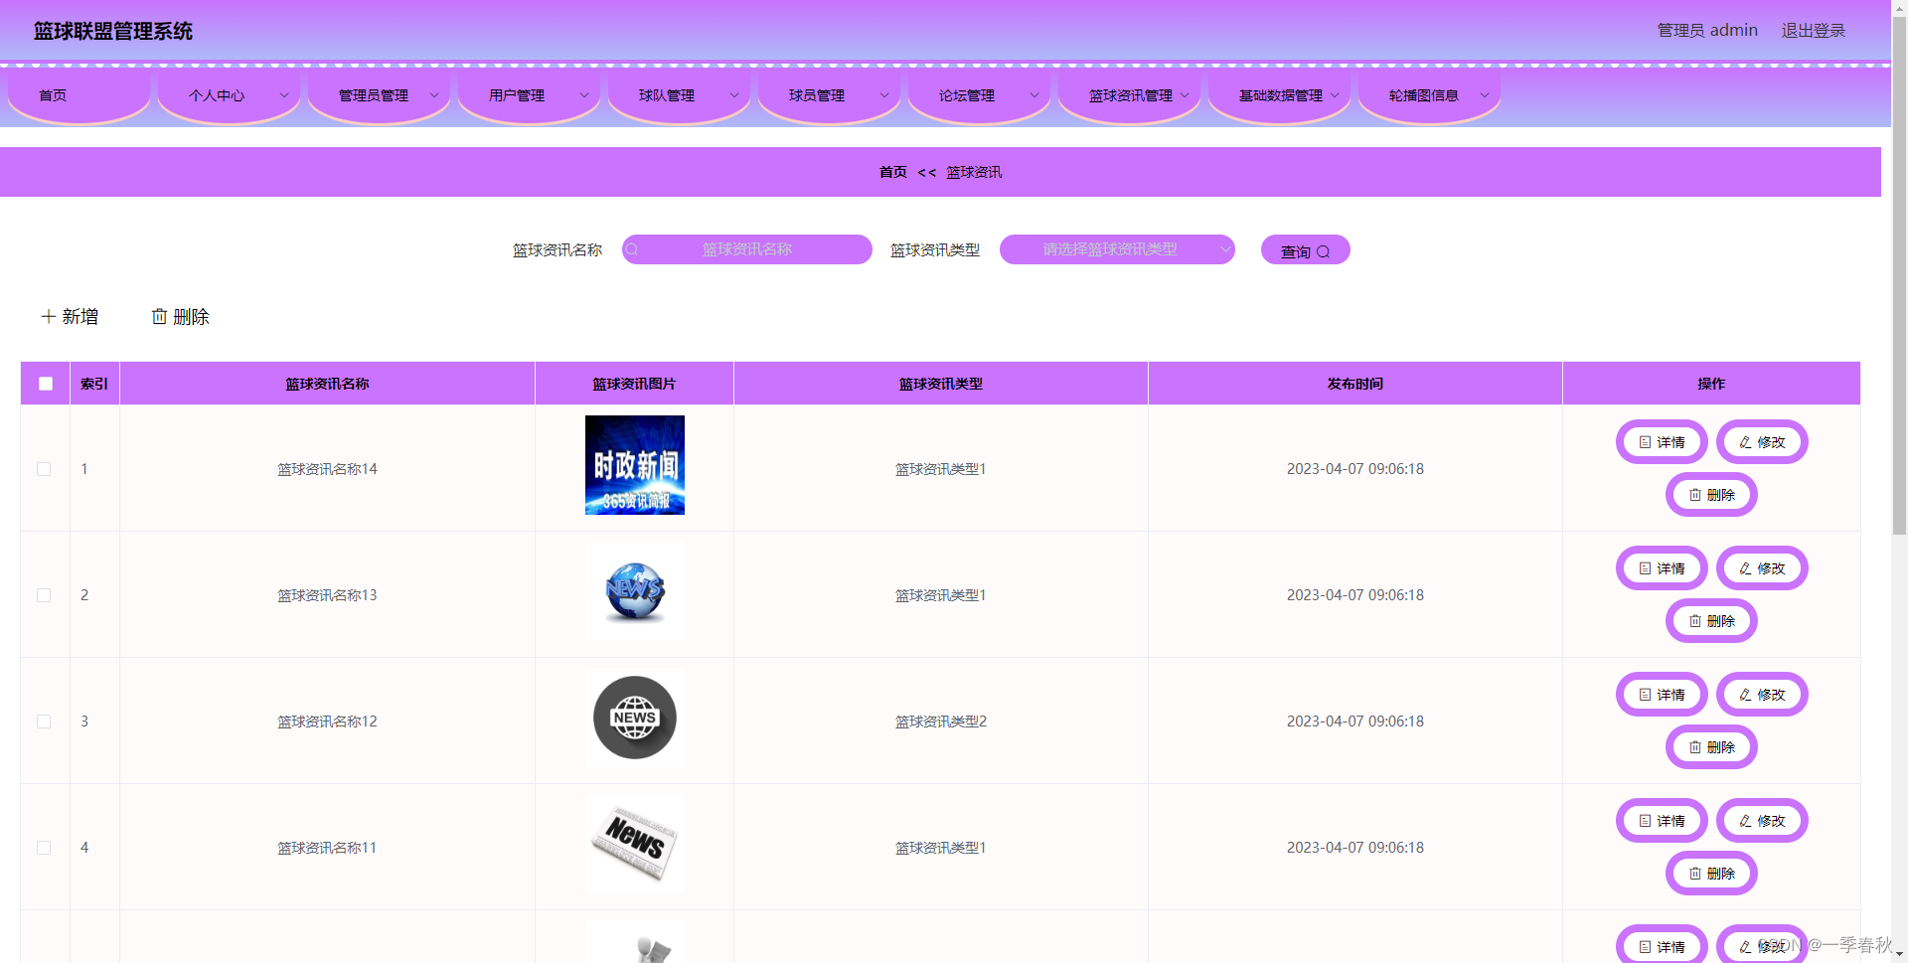Click the 退出登录 link
The width and height of the screenshot is (1908, 963).
coord(1814,30)
